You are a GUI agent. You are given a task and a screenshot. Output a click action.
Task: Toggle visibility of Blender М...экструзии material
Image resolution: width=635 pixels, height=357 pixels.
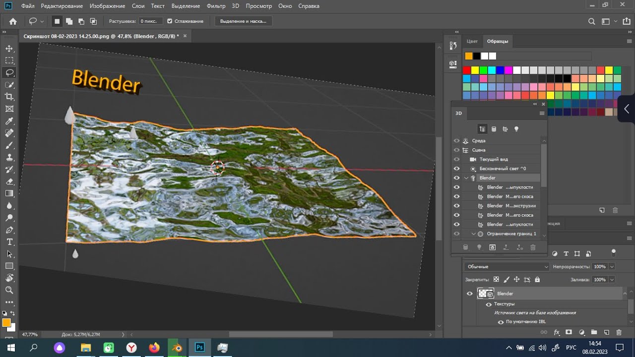(x=457, y=206)
